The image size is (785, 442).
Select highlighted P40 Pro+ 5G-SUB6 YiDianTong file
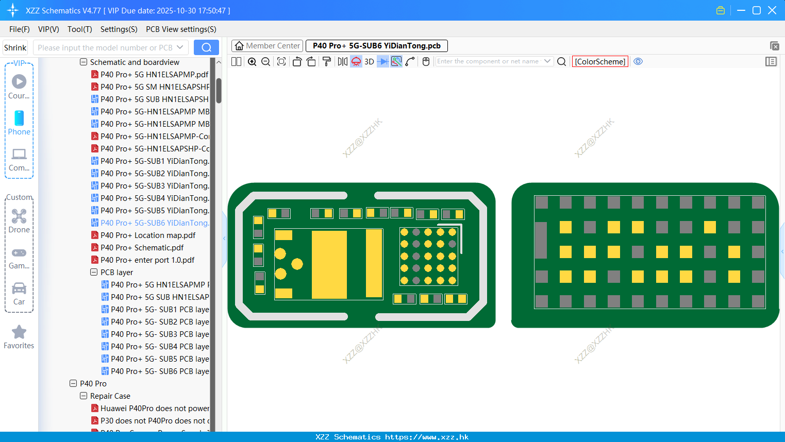tap(150, 223)
